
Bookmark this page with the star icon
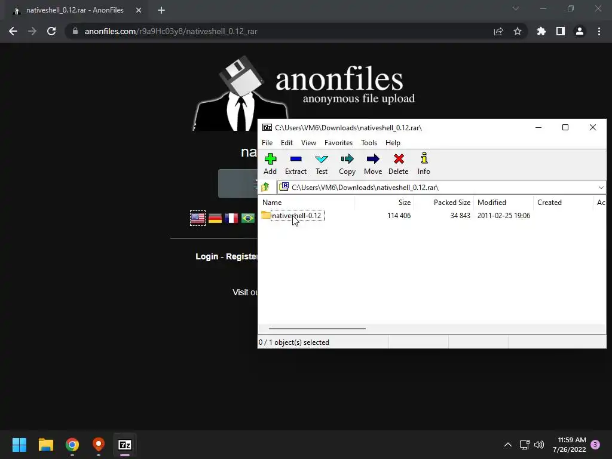click(x=518, y=31)
